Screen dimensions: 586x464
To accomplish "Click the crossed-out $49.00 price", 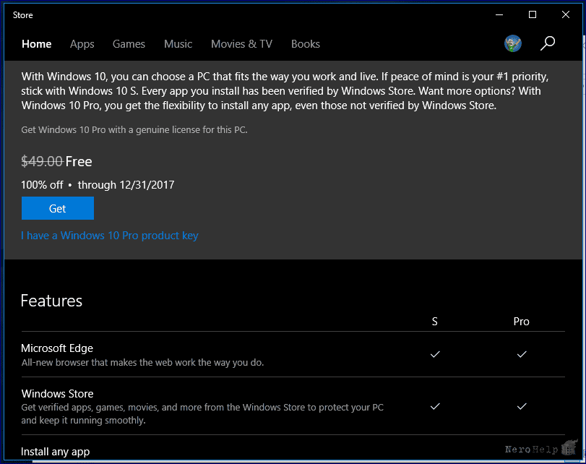I will (42, 161).
